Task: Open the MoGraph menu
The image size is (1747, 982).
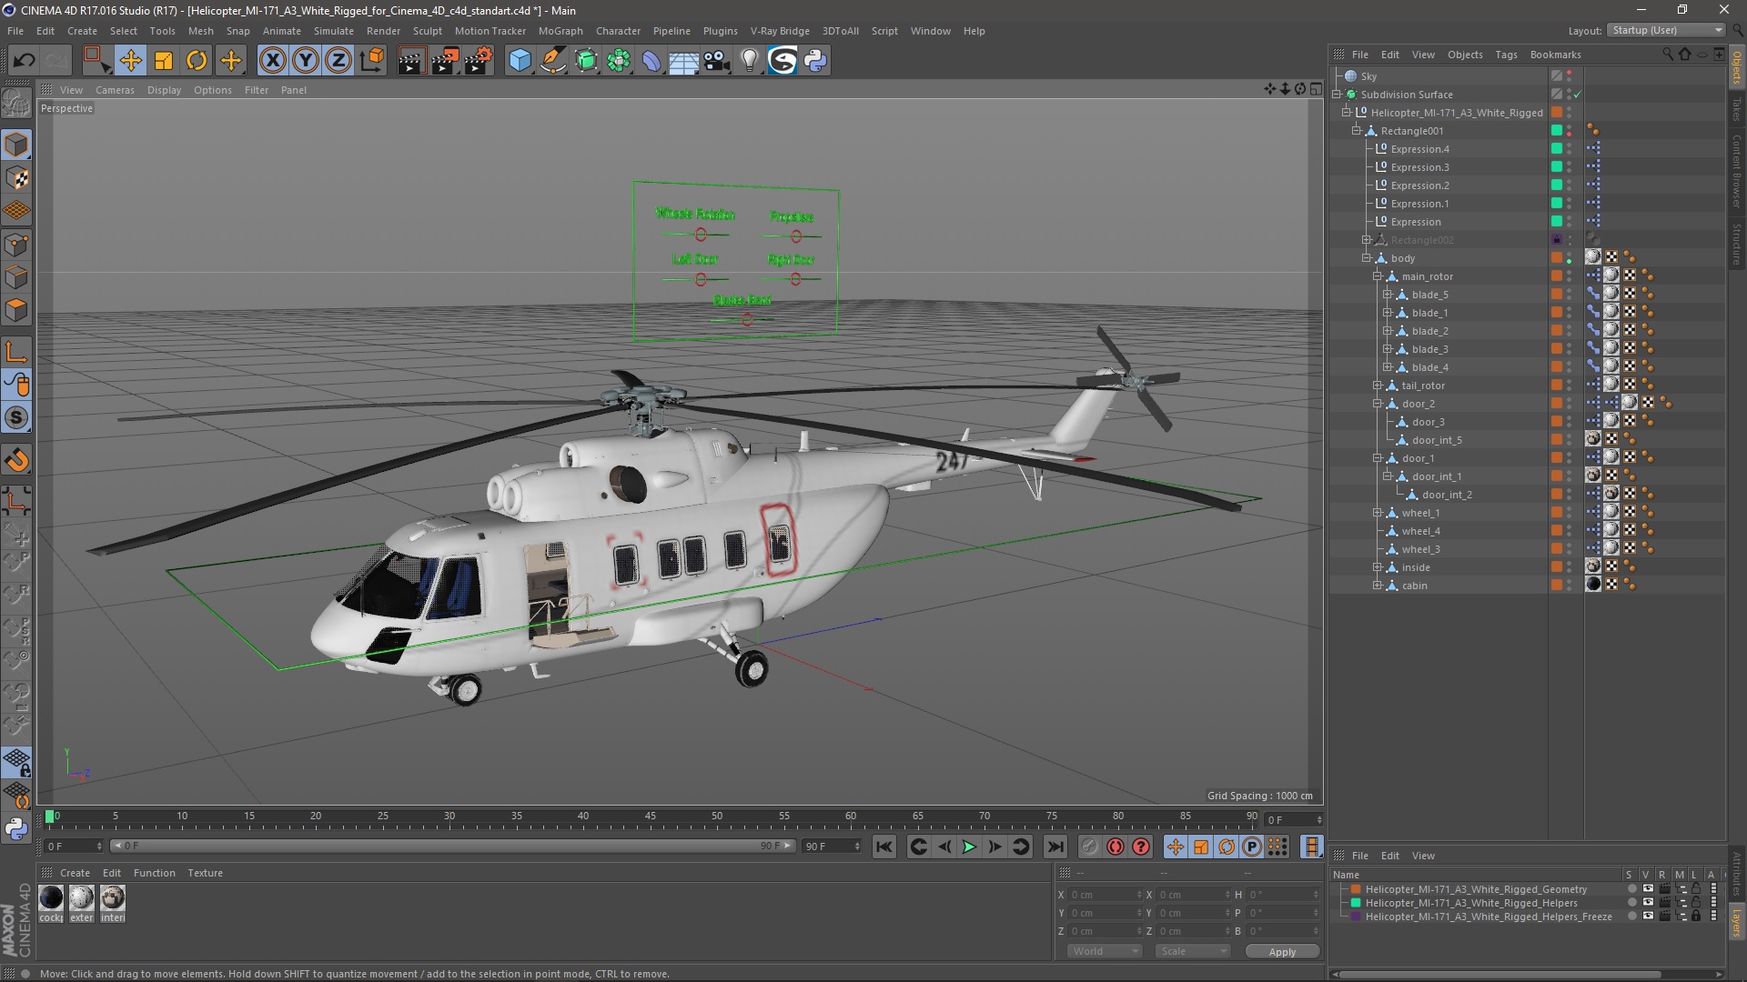Action: click(x=560, y=31)
